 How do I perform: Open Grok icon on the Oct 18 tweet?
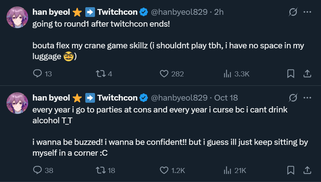click(293, 98)
